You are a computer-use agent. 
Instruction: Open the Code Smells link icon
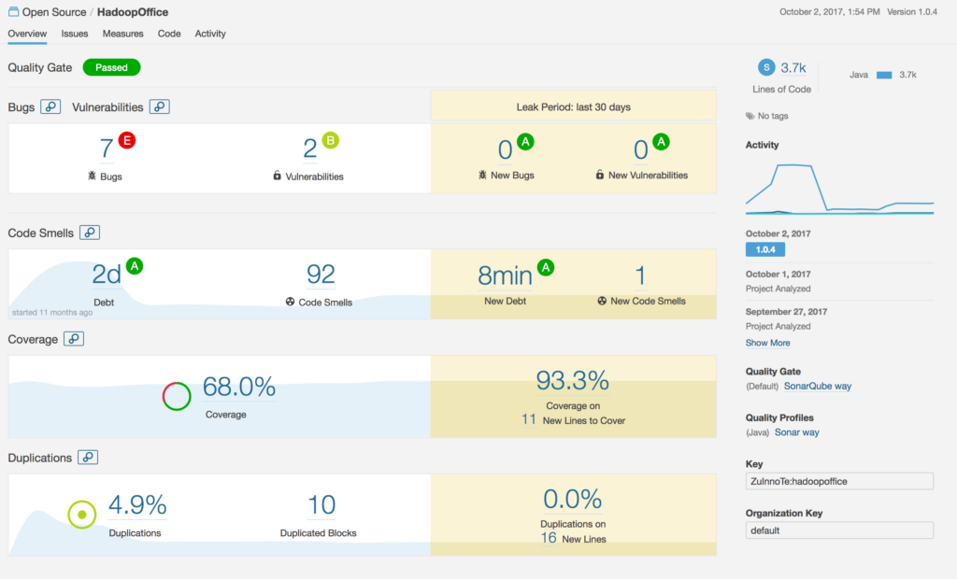coord(90,233)
